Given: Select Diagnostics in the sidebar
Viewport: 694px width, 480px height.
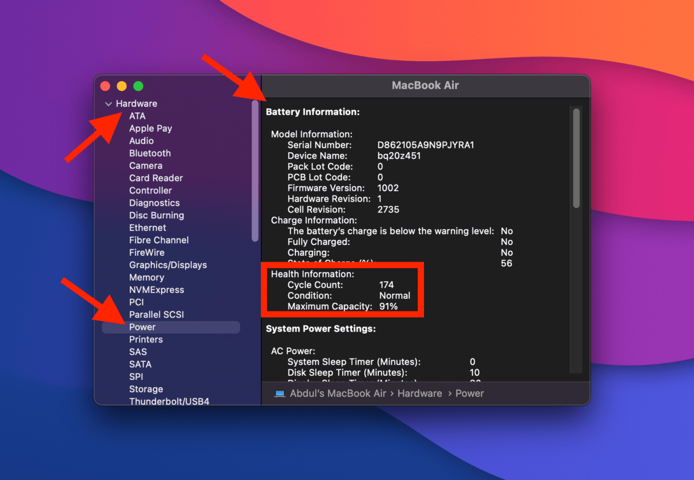Looking at the screenshot, I should click(x=154, y=203).
